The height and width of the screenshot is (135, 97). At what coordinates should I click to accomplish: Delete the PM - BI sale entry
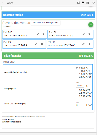click(x=89, y=34)
